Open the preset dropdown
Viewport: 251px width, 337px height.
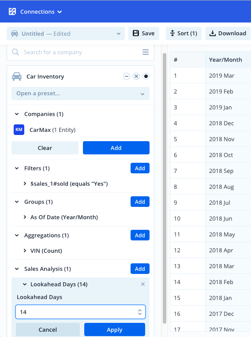point(80,94)
